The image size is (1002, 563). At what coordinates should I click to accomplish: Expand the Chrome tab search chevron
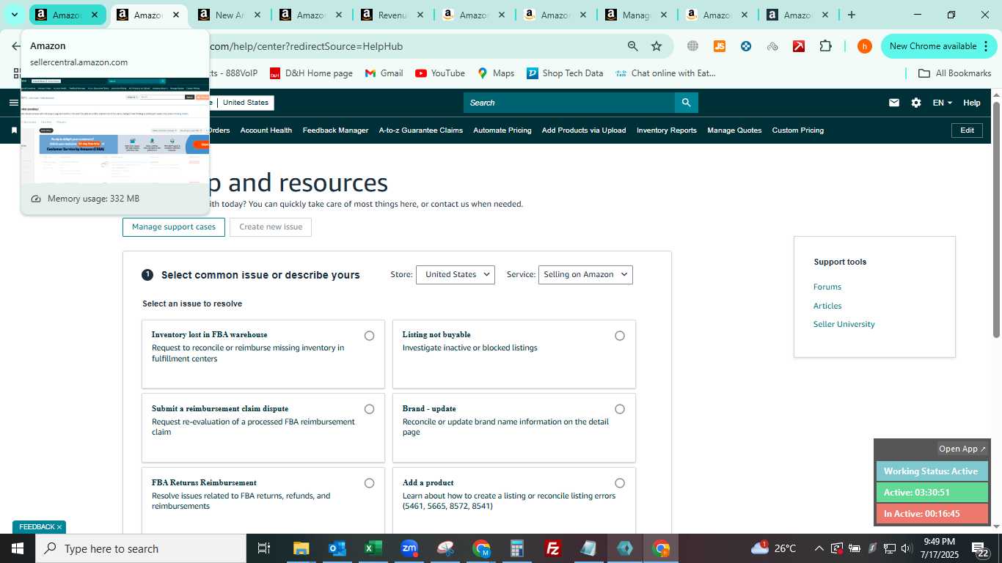(x=14, y=15)
